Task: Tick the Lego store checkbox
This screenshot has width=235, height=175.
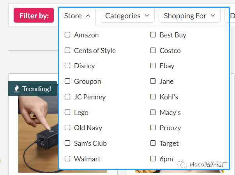Action: [67, 112]
